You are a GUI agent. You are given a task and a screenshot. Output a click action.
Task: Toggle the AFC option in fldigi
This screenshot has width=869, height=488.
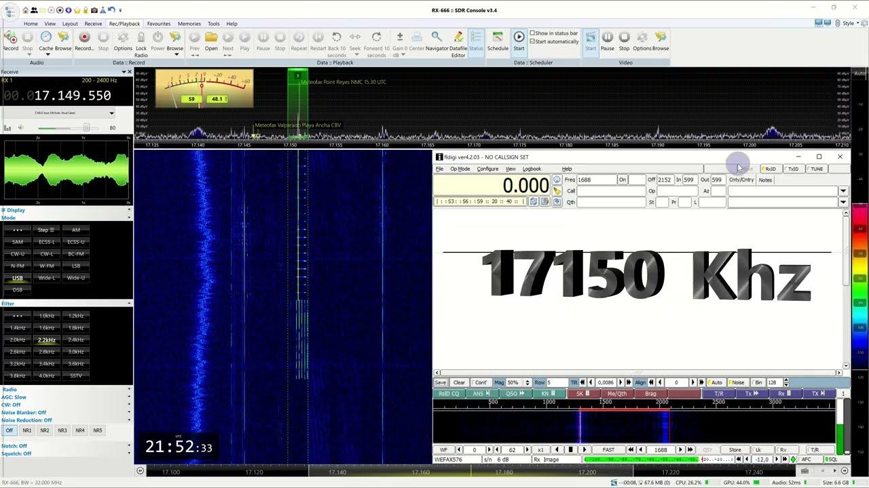[806, 460]
